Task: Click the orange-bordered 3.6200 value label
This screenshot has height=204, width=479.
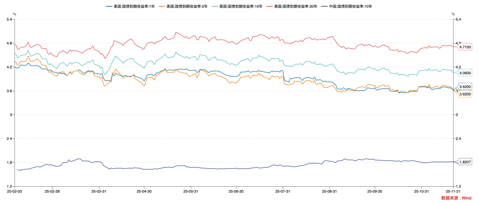Action: 465,94
